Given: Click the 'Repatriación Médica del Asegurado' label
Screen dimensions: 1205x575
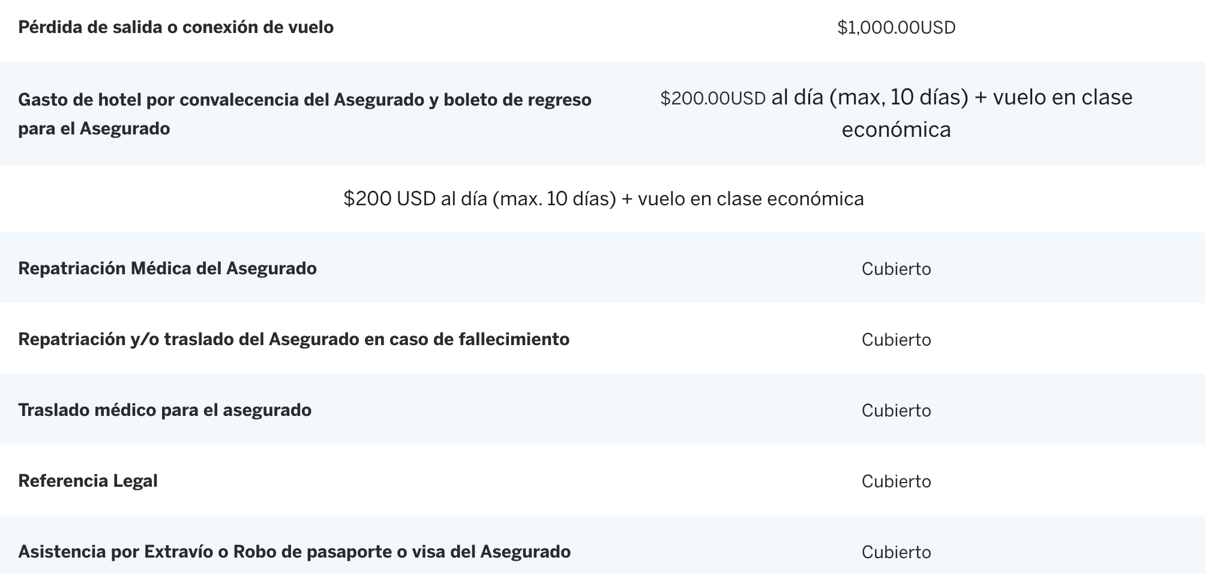Looking at the screenshot, I should [167, 268].
